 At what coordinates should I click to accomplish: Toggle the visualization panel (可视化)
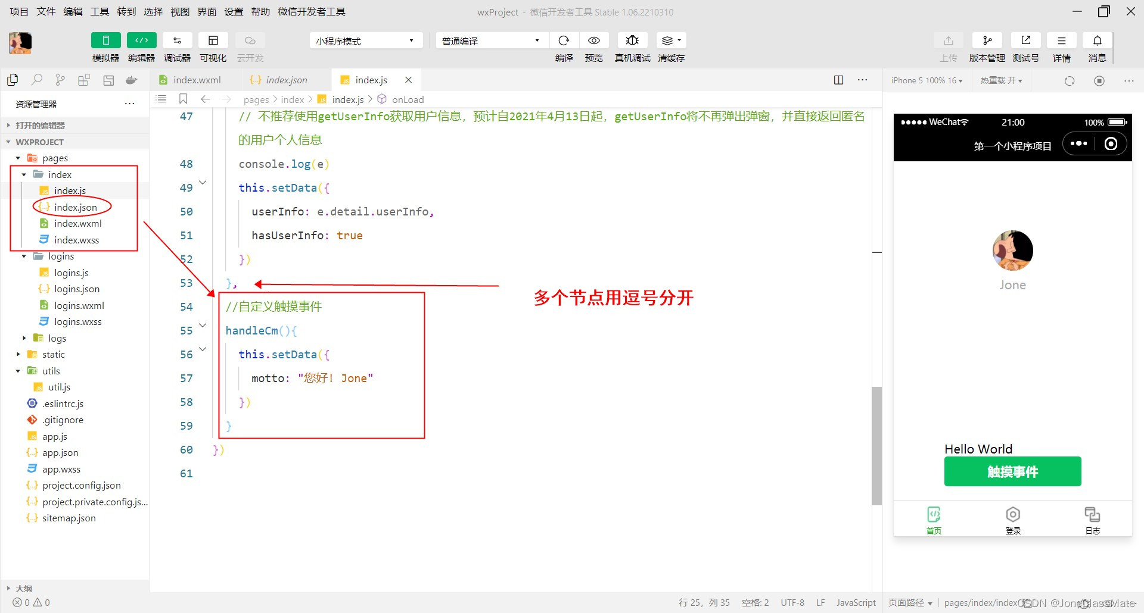213,40
